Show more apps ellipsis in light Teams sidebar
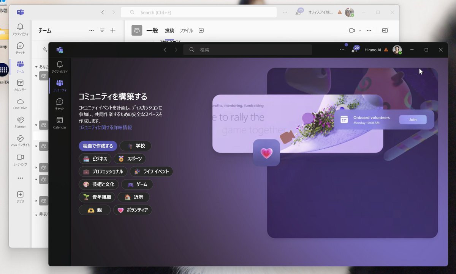456x274 pixels. [x=20, y=178]
